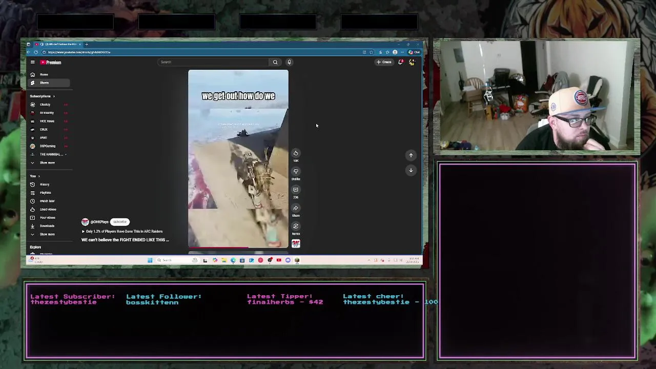Viewport: 656px width, 369px height.
Task: Open the YouTube hamburger guide menu
Action: 32,63
